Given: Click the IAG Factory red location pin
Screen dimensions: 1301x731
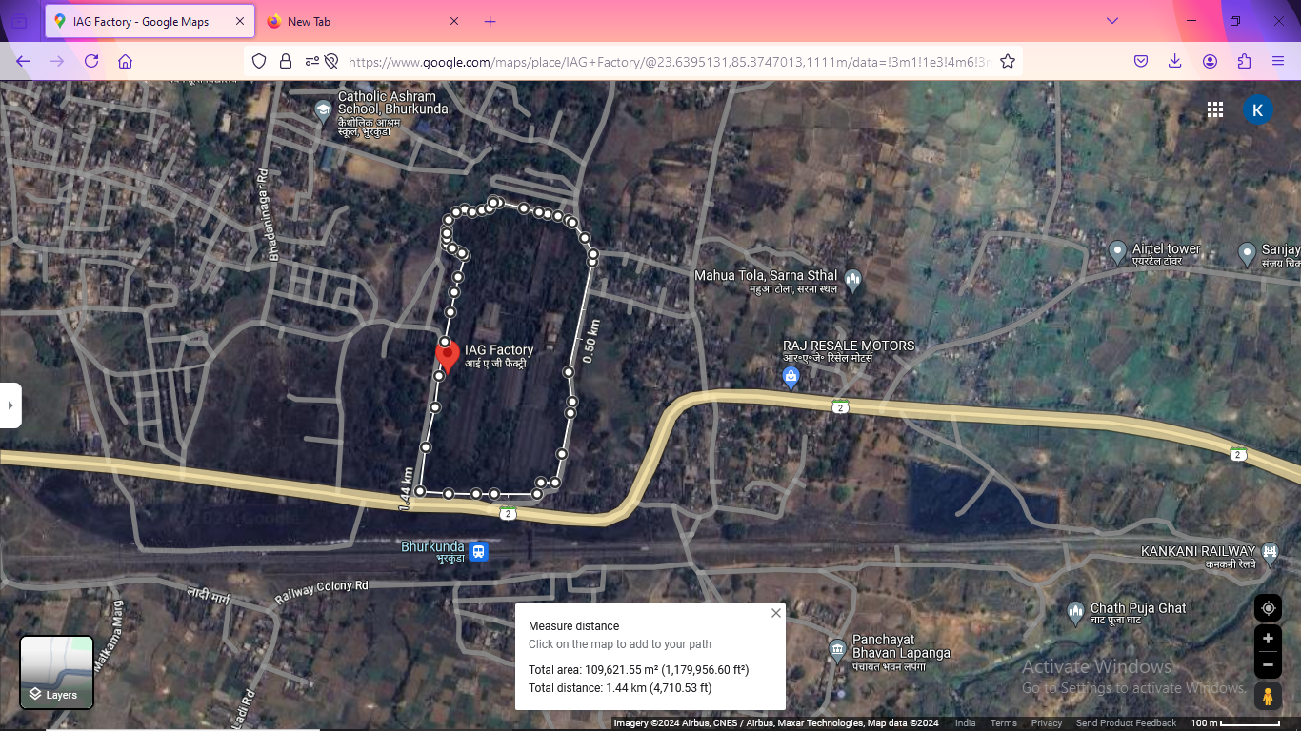Looking at the screenshot, I should click(x=447, y=354).
